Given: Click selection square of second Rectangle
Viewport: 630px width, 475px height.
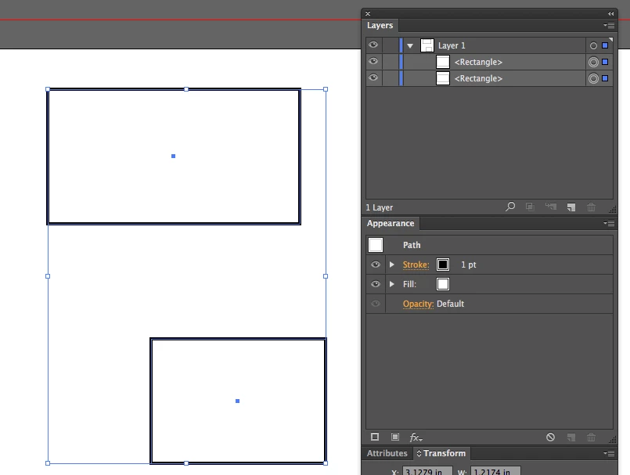Looking at the screenshot, I should 605,78.
